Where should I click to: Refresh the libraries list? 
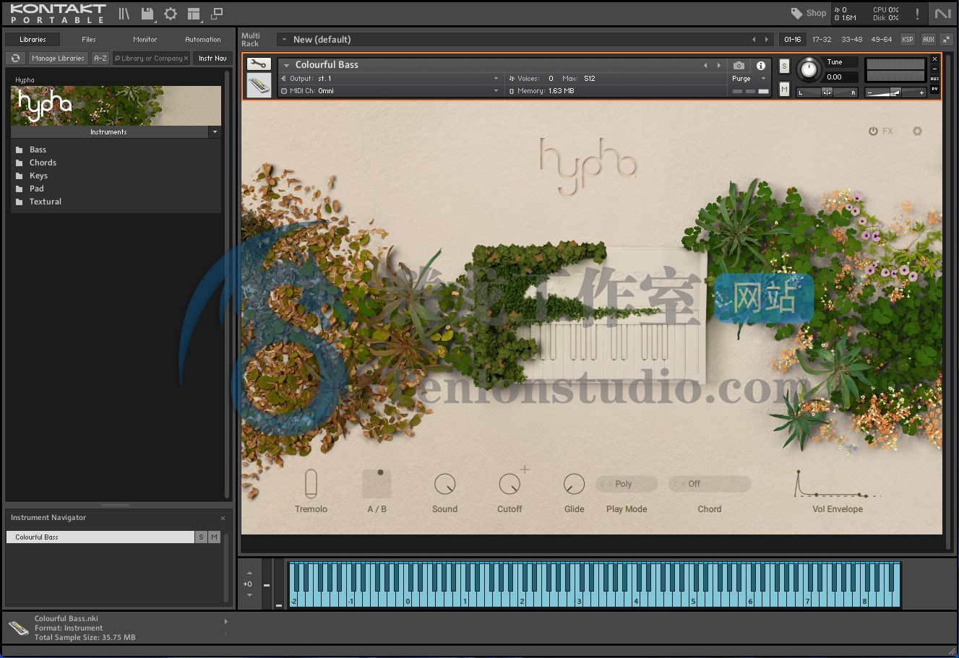(x=15, y=59)
